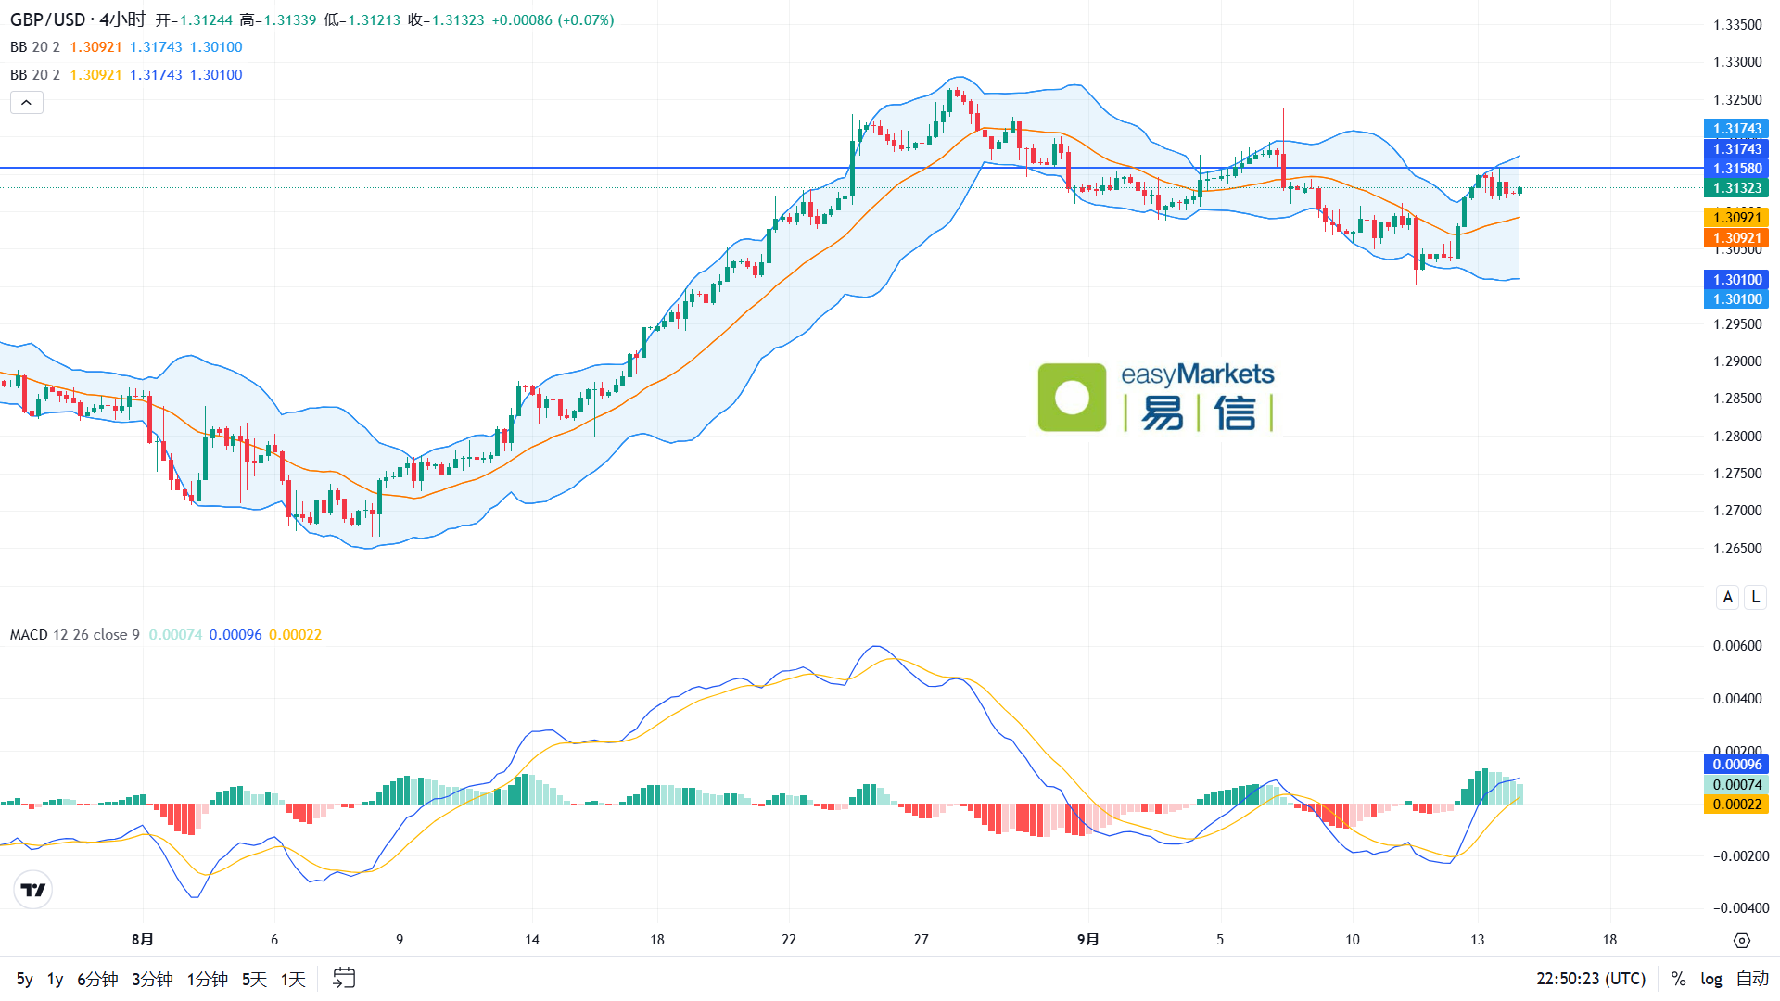Select the 5天 range button
Image resolution: width=1780 pixels, height=1001 pixels.
[x=254, y=979]
